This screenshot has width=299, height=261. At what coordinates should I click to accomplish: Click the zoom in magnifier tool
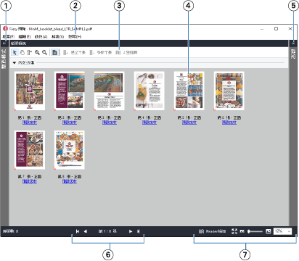pos(37,52)
